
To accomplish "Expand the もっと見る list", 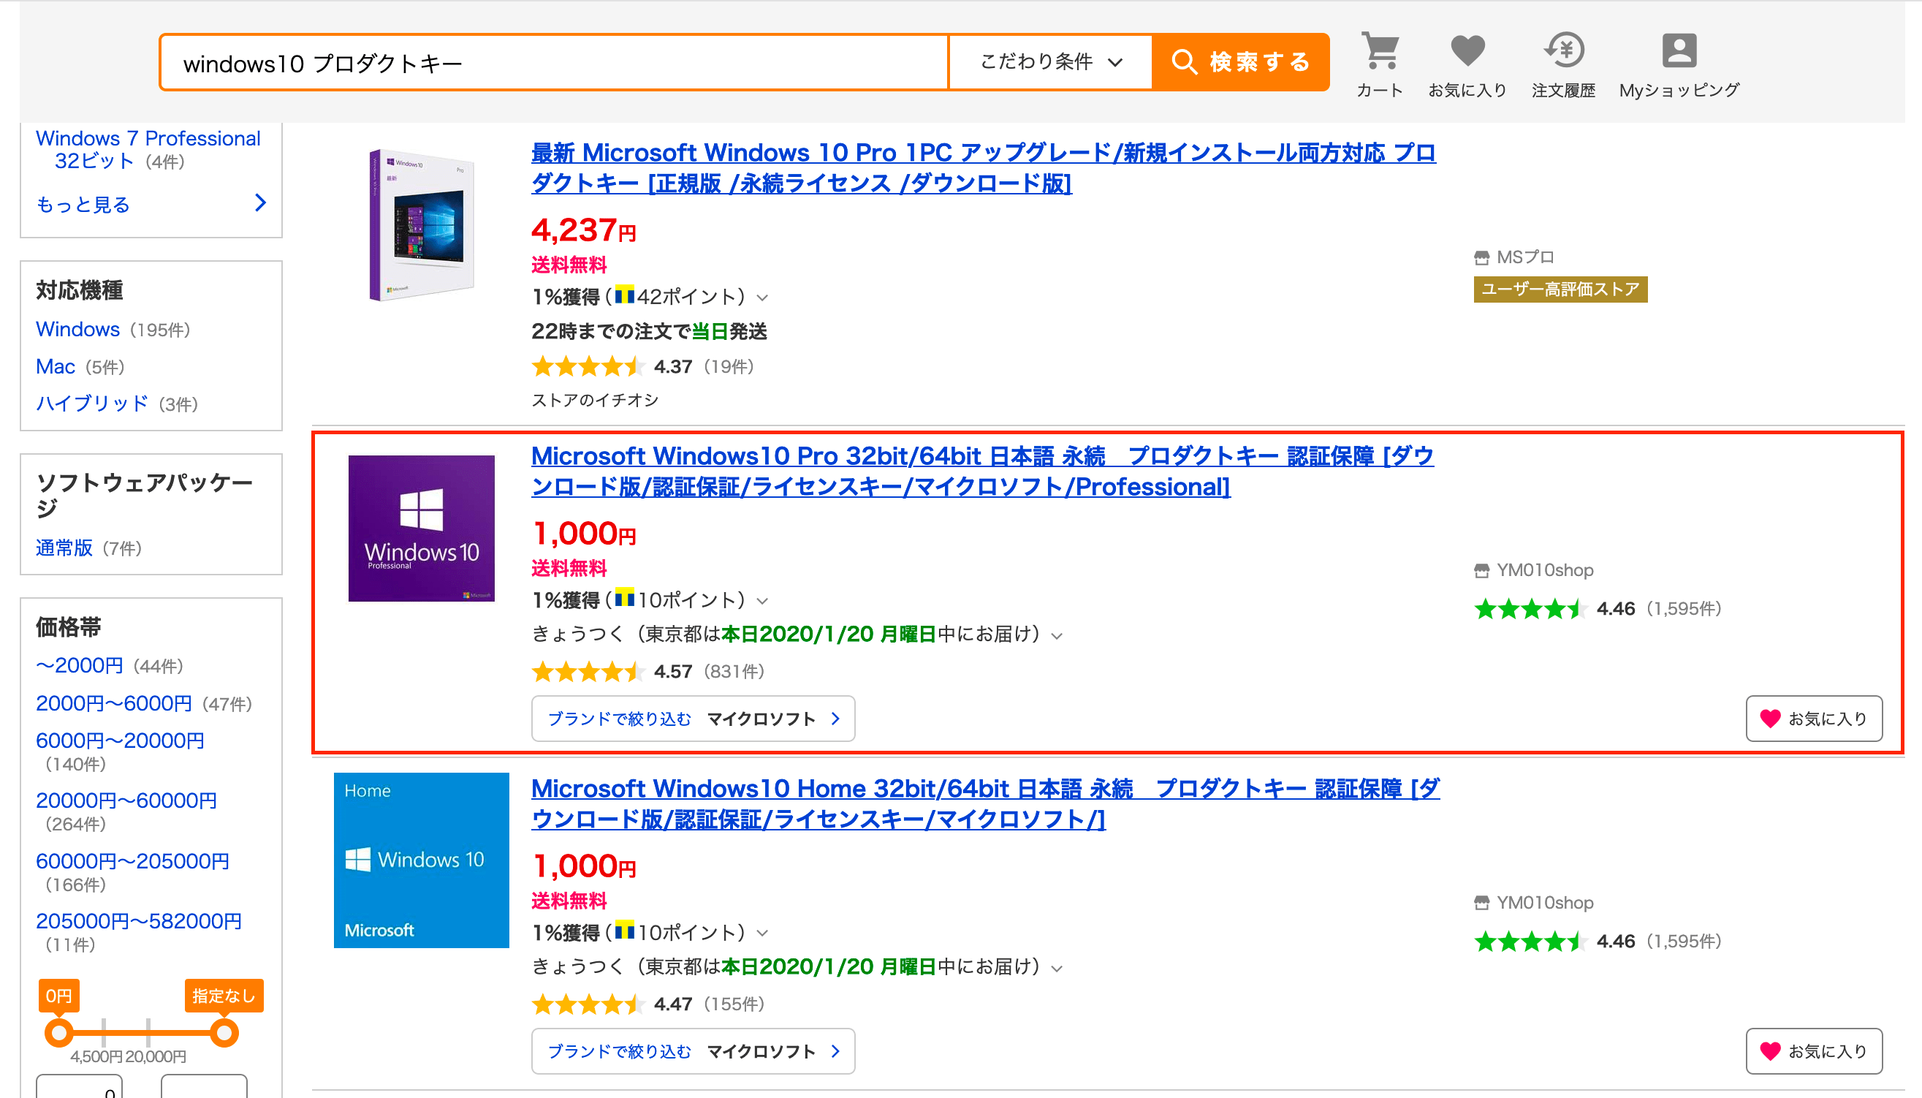I will point(151,204).
